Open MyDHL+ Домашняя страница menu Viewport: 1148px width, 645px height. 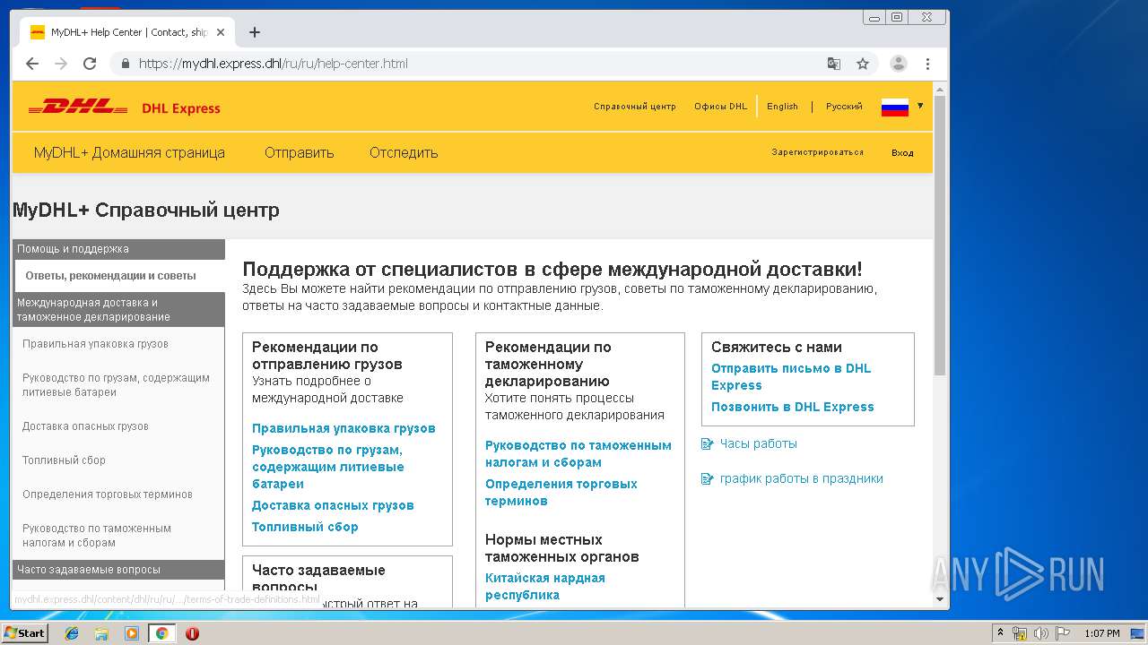pyautogui.click(x=129, y=152)
